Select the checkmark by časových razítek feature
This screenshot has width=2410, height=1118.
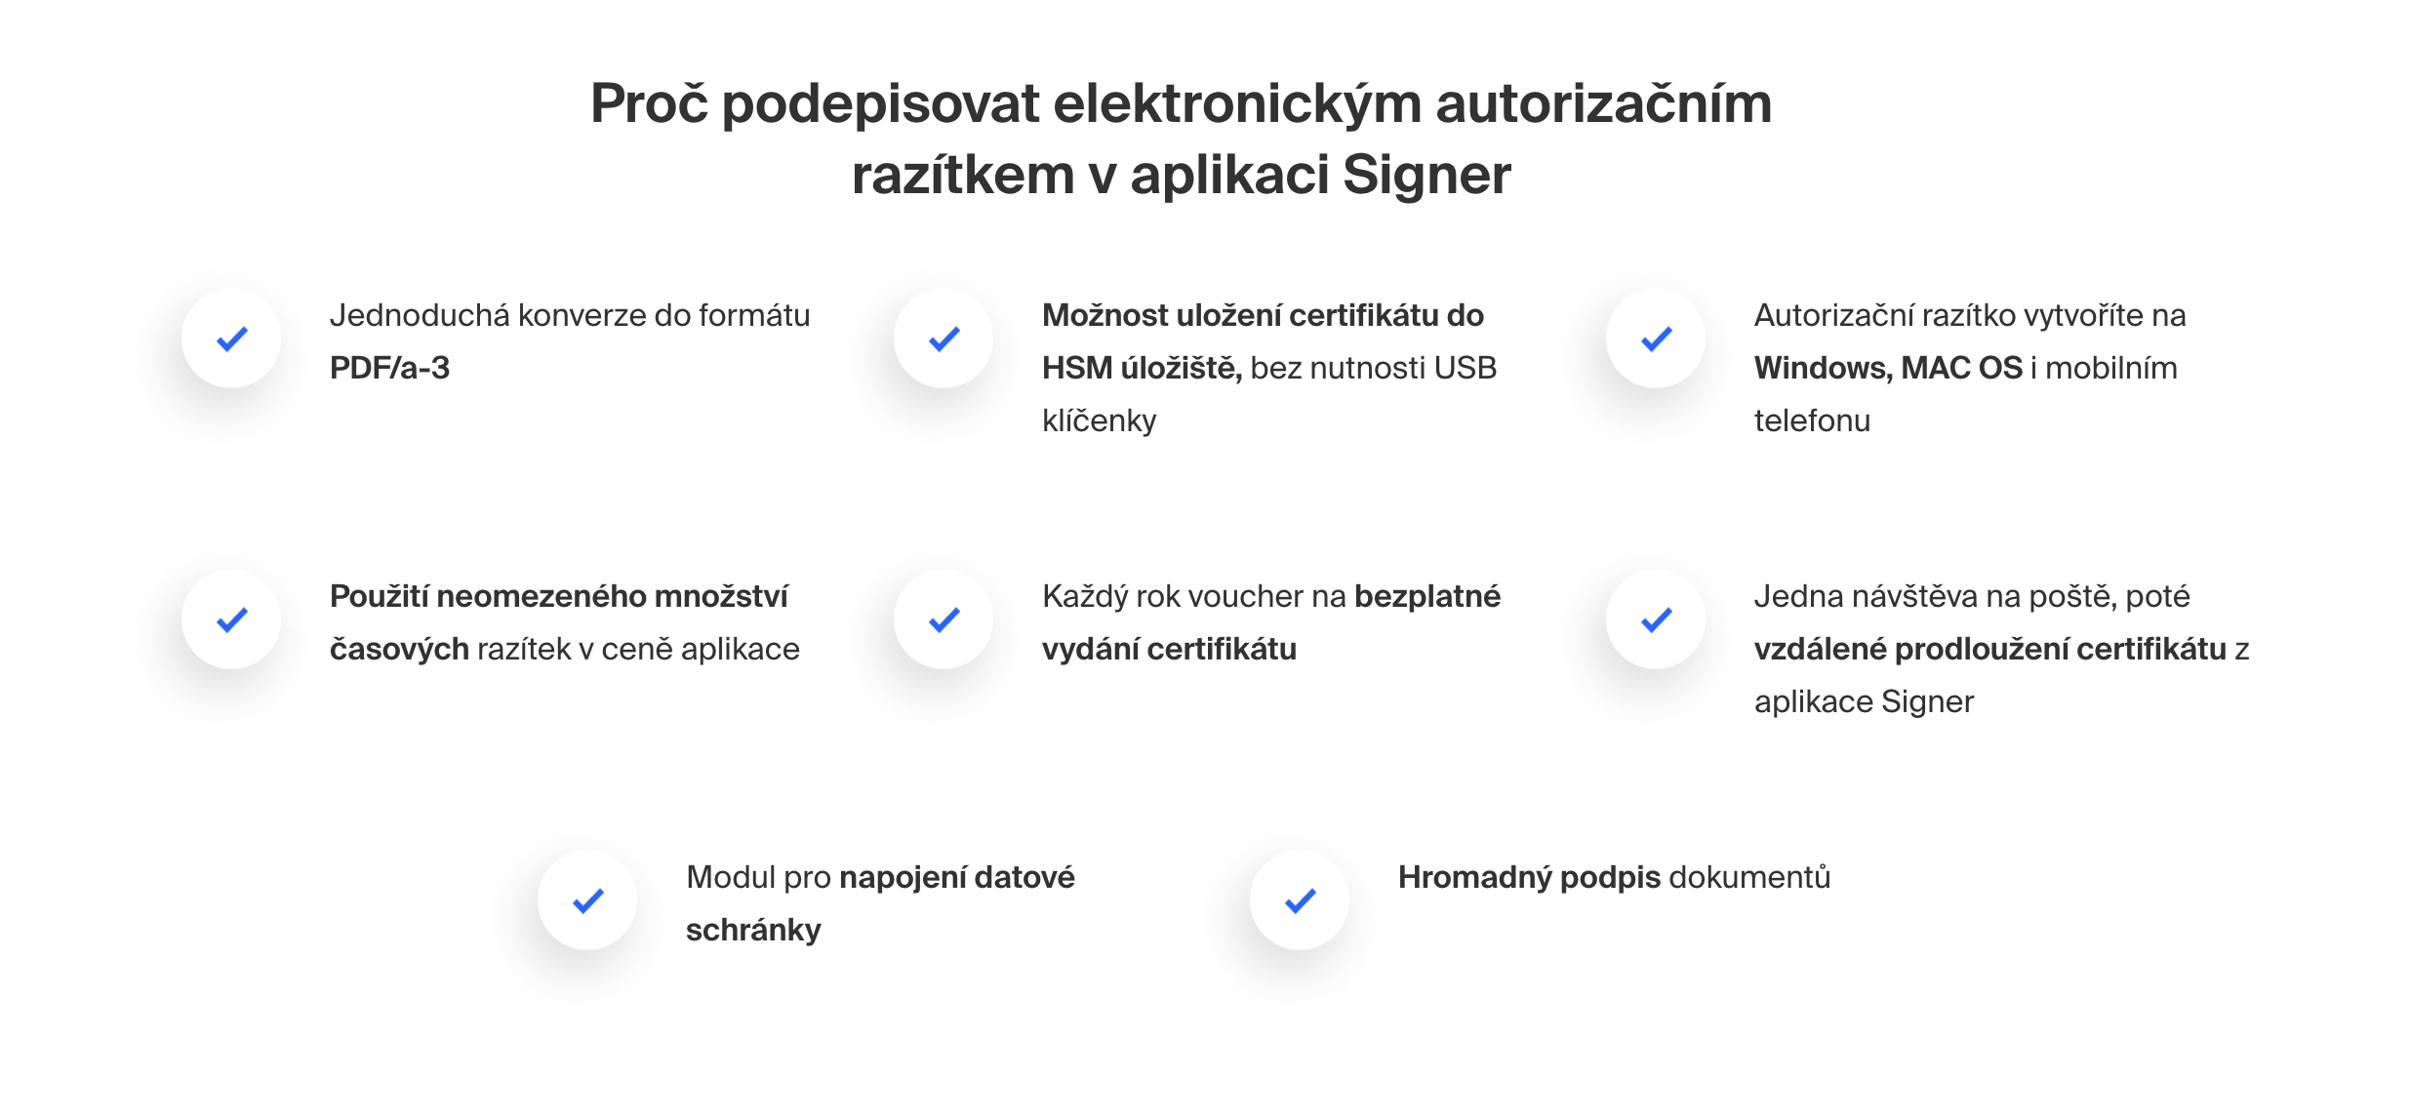(x=231, y=619)
